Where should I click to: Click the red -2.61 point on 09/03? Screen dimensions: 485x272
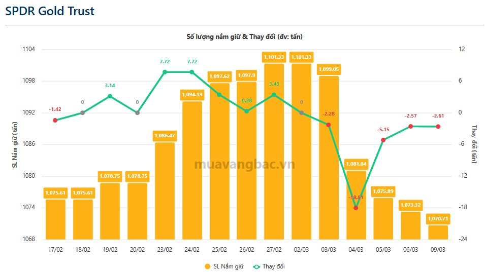coord(438,126)
